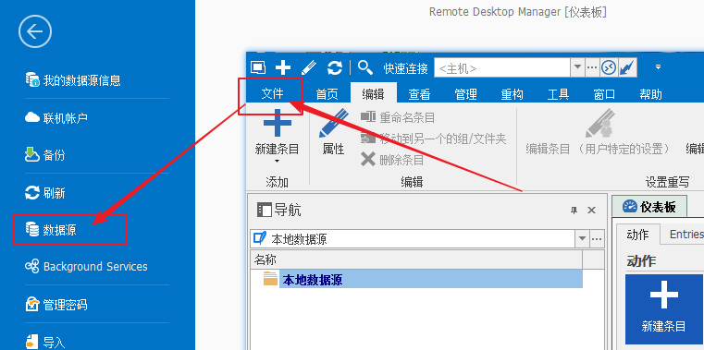Click 删除条目 X in the ribbon
The width and height of the screenshot is (704, 350).
click(392, 159)
